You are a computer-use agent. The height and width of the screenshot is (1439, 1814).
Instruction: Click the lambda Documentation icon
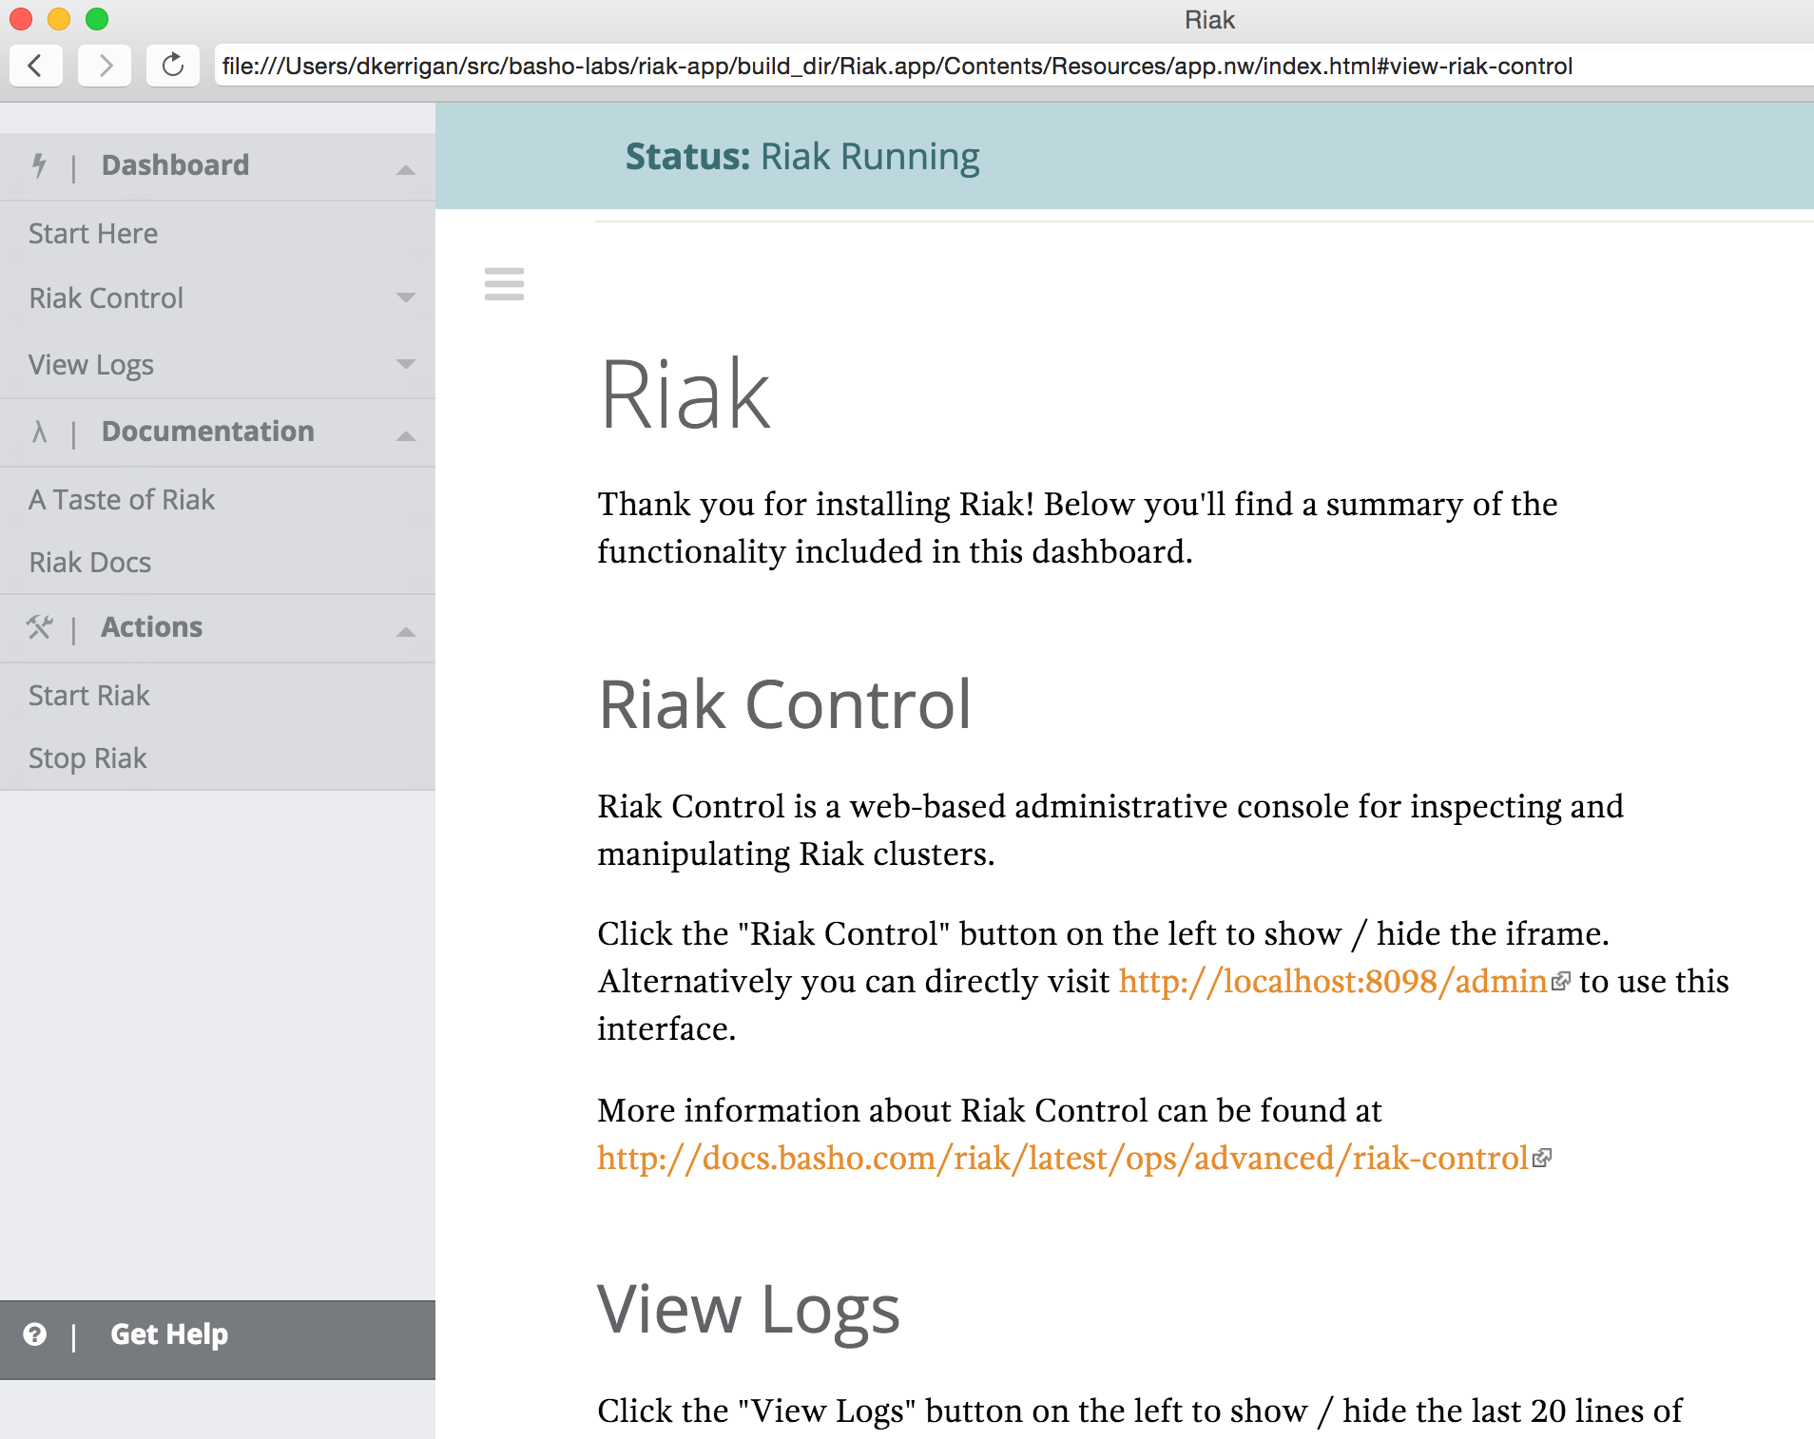pyautogui.click(x=39, y=432)
